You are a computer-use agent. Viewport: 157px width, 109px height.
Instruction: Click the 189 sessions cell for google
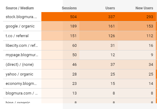pyautogui.click(x=60, y=26)
